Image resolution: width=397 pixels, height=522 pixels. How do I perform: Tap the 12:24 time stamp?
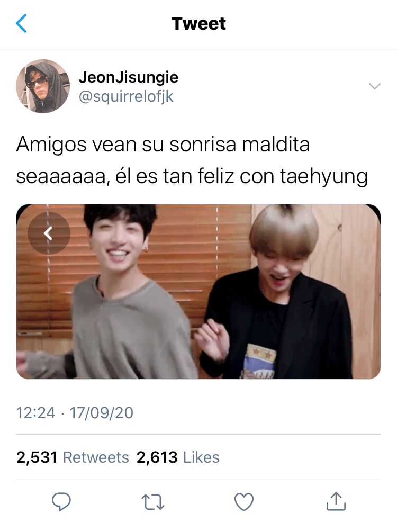pyautogui.click(x=35, y=413)
